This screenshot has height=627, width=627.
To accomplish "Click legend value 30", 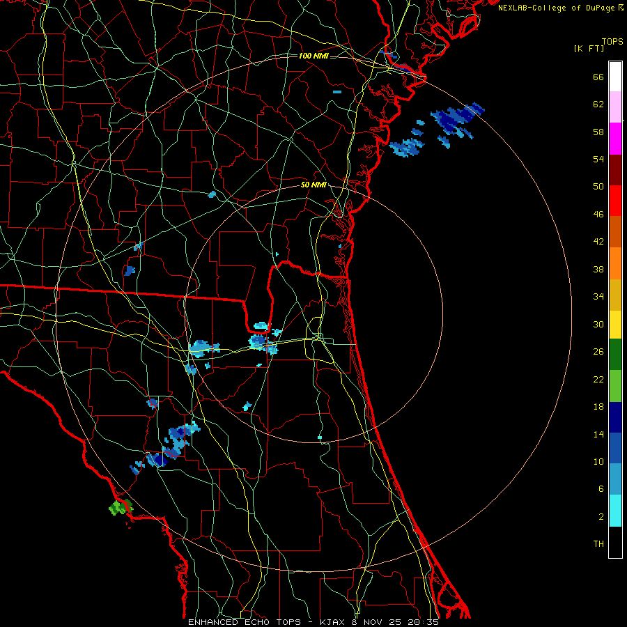I will coord(598,324).
